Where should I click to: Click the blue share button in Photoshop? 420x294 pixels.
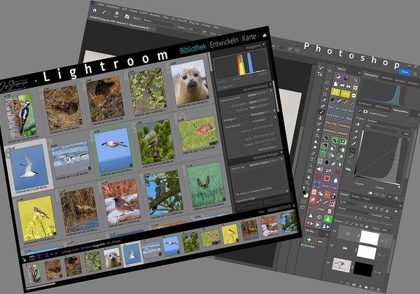point(404,71)
